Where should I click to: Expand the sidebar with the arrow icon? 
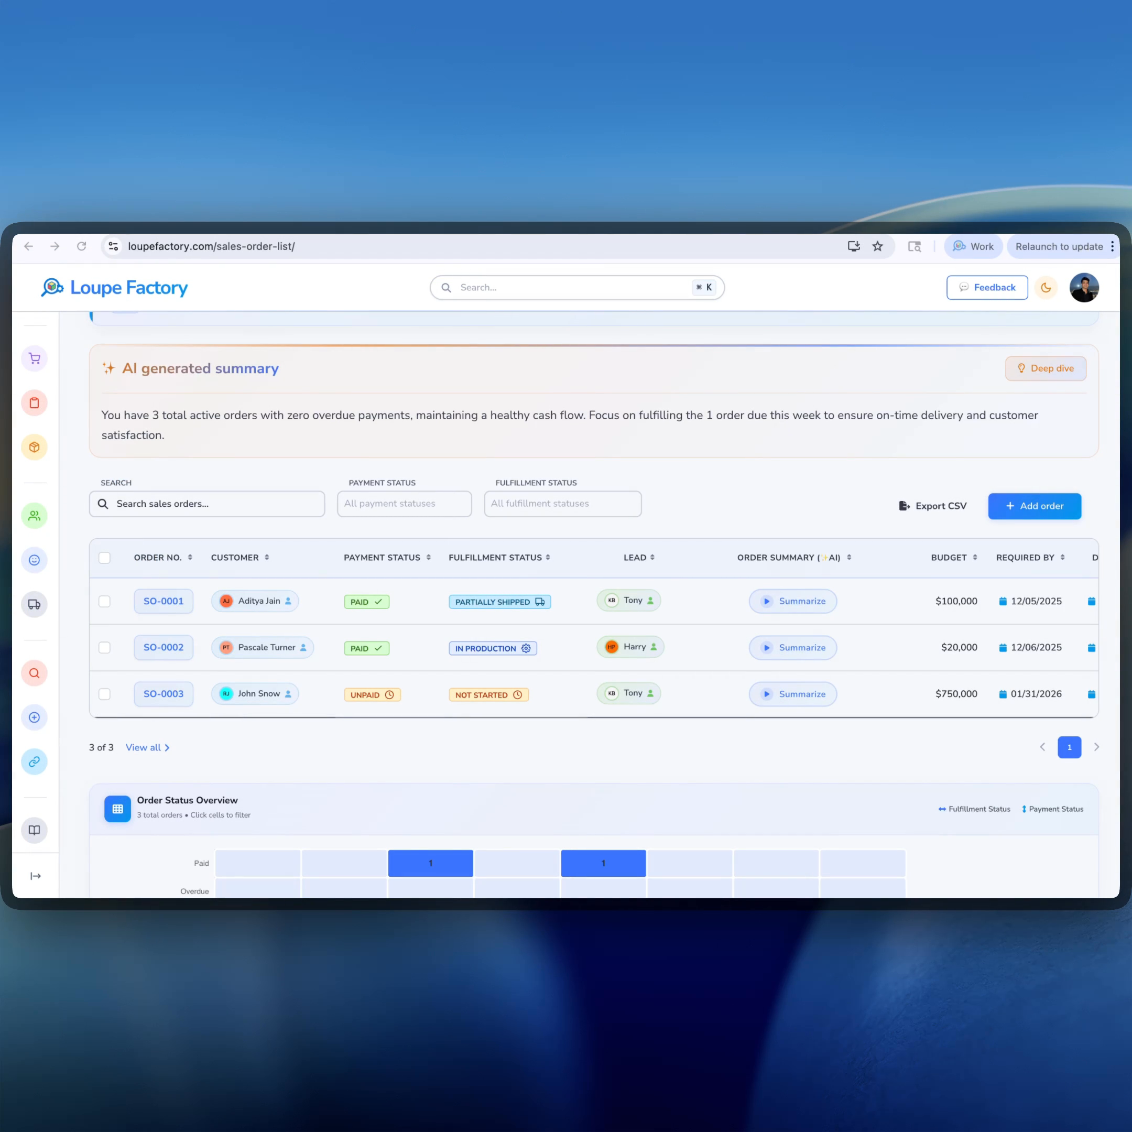[36, 876]
